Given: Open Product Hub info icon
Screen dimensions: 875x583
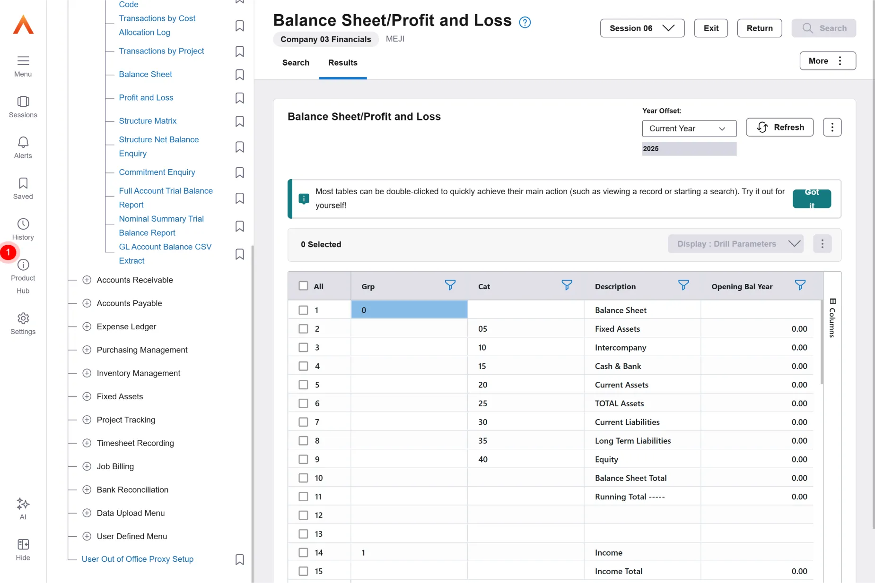Looking at the screenshot, I should tap(23, 265).
